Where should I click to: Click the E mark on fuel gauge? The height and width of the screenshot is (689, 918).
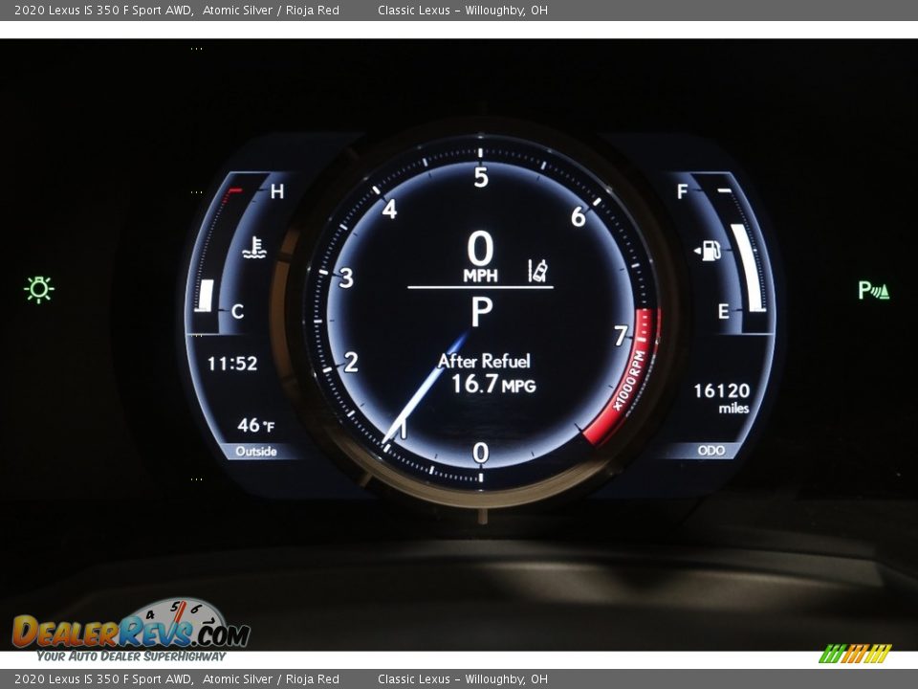(x=724, y=311)
